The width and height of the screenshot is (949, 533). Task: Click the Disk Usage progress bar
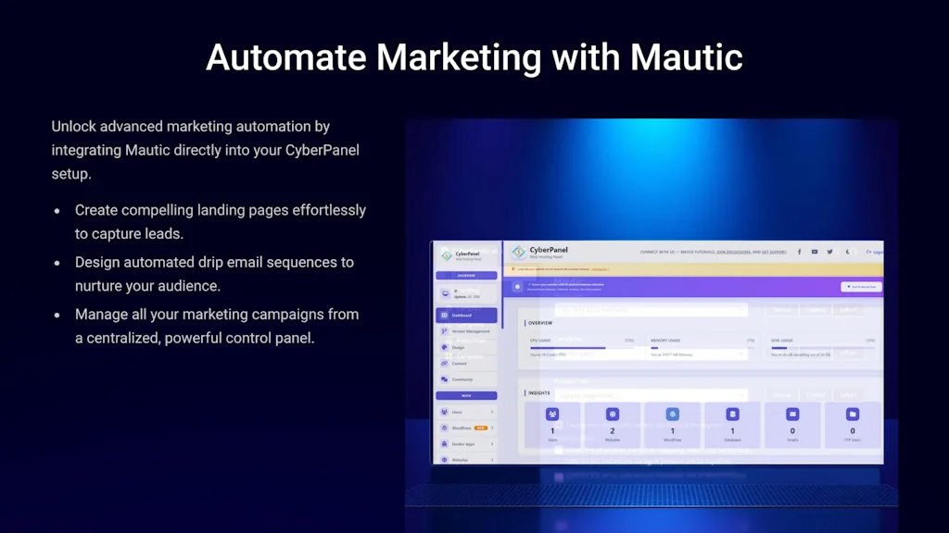pyautogui.click(x=823, y=348)
